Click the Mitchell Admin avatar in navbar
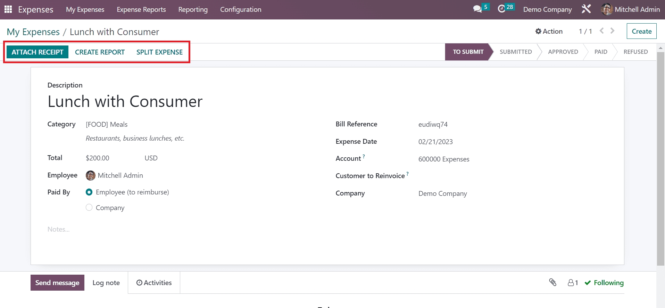665x308 pixels. point(606,9)
